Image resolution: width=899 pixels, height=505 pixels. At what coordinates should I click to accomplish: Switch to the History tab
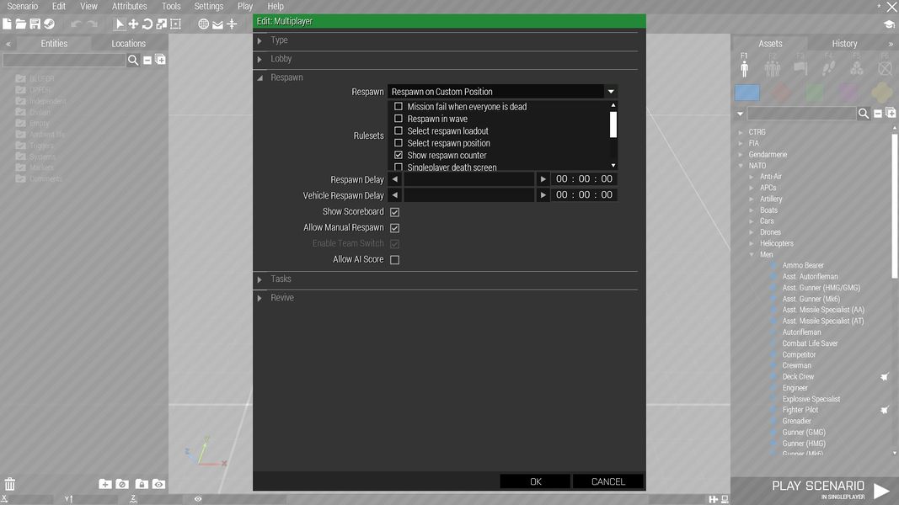(844, 44)
